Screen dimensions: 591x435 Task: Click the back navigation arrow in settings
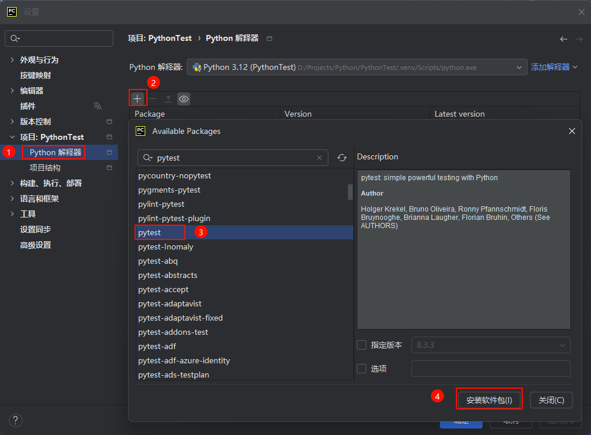tap(564, 39)
